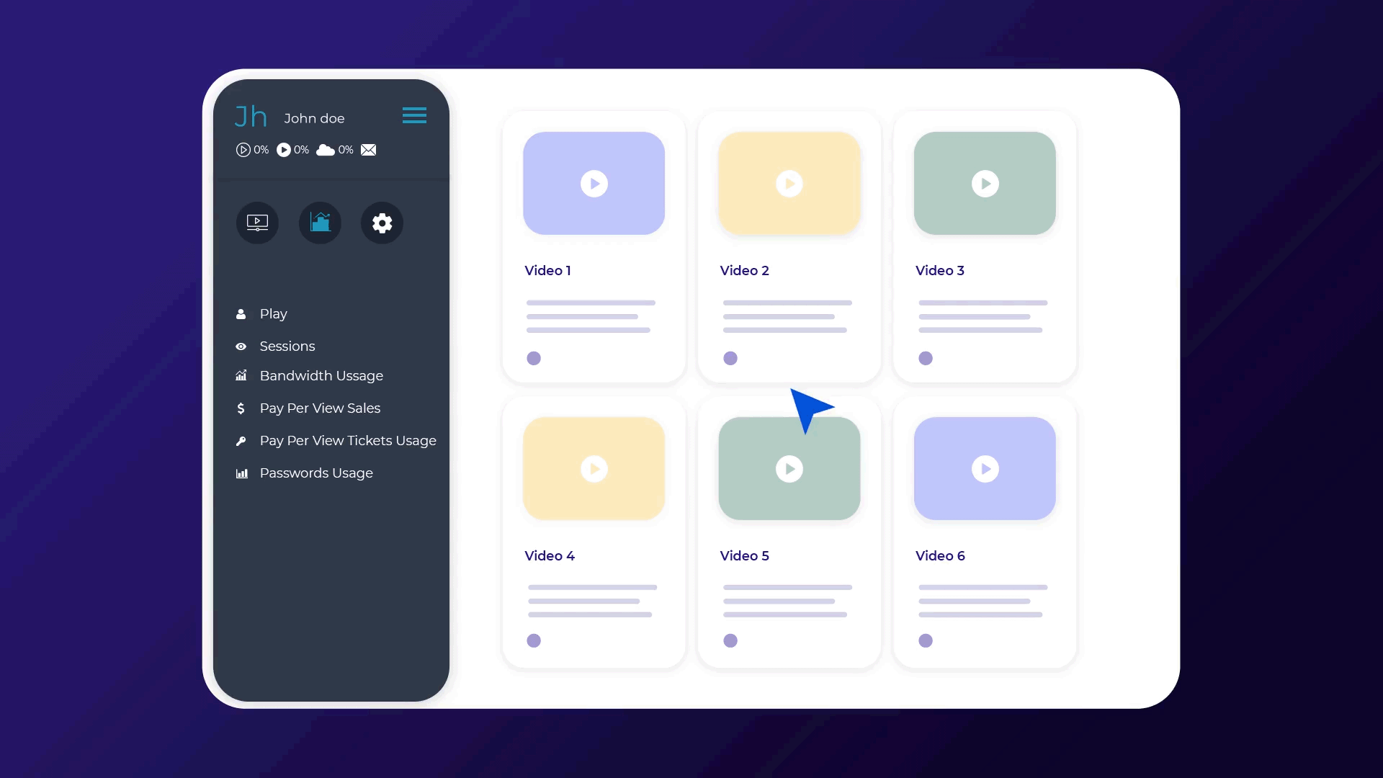Image resolution: width=1383 pixels, height=778 pixels.
Task: Select Play from the sidebar menu
Action: click(x=272, y=313)
